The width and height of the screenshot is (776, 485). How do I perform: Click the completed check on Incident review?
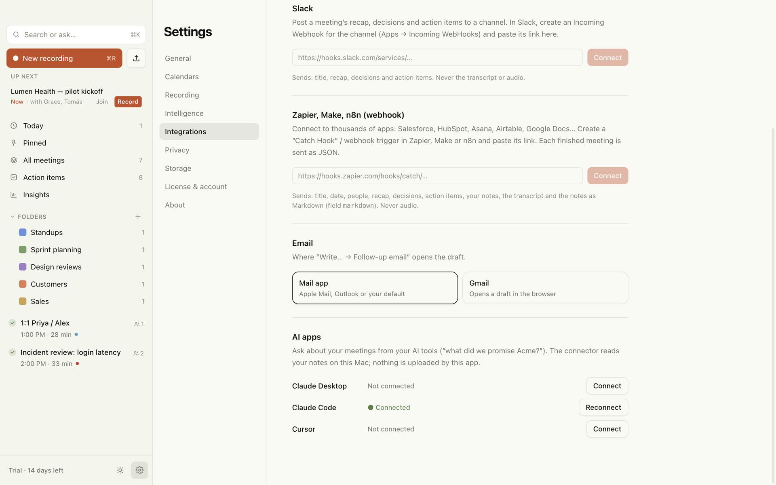(x=13, y=352)
